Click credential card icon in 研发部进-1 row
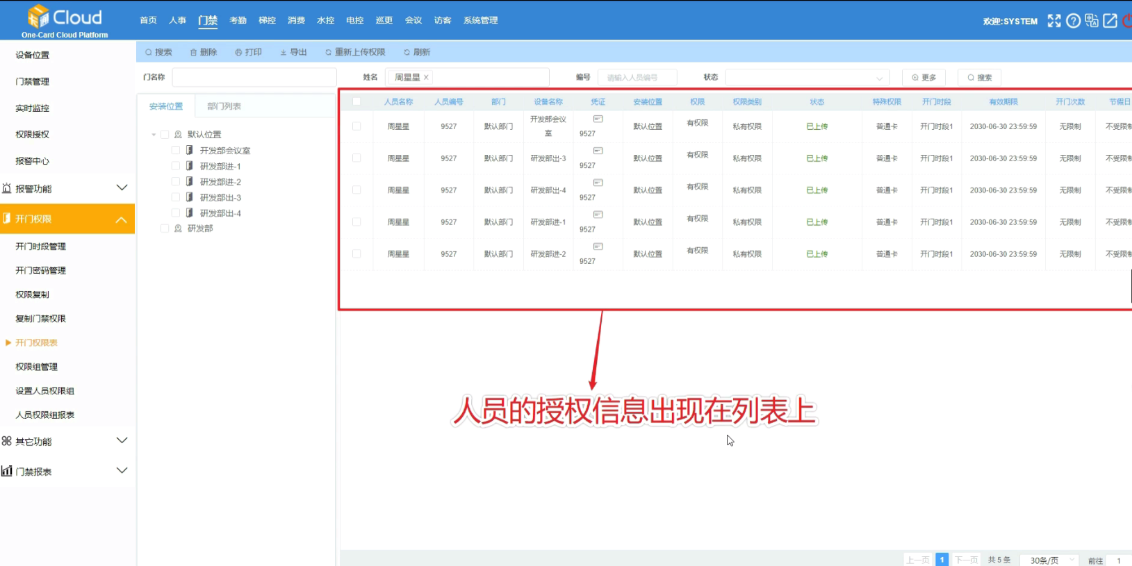Image resolution: width=1132 pixels, height=566 pixels. click(598, 215)
